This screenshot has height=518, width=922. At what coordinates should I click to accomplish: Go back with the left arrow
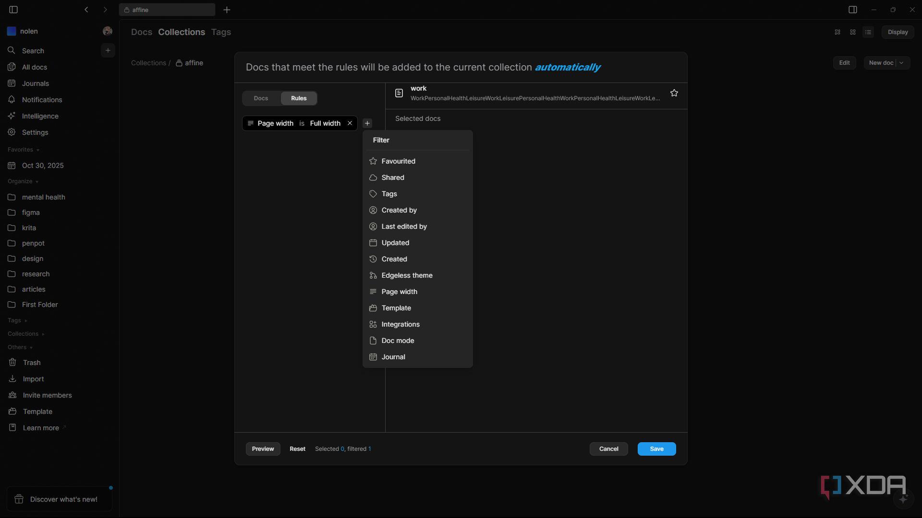click(86, 10)
